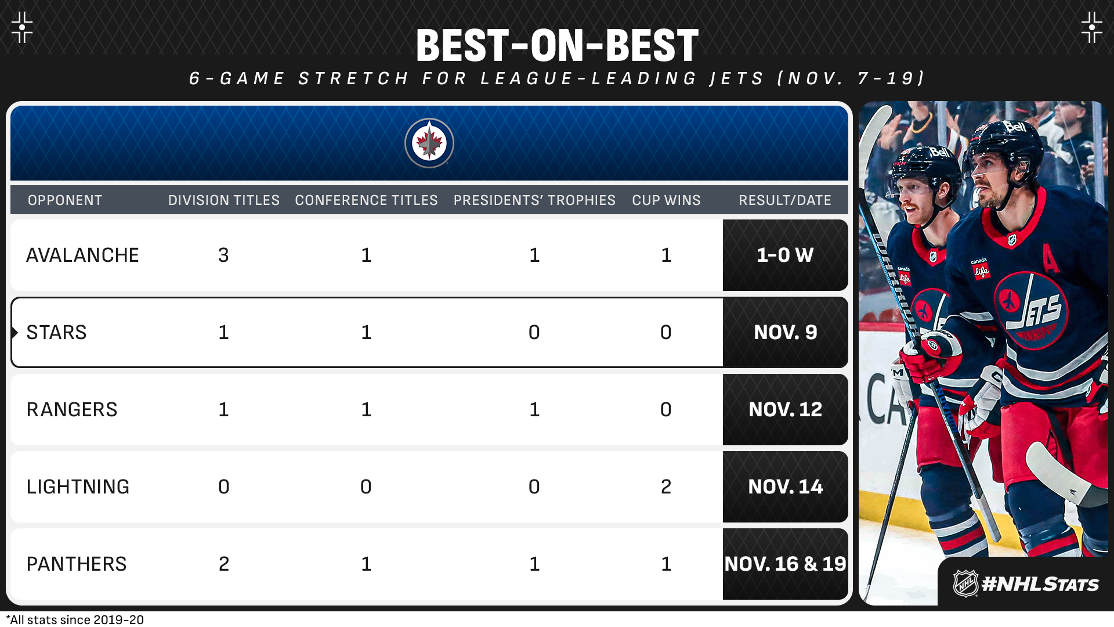Image resolution: width=1114 pixels, height=627 pixels.
Task: Click the Nov. 16 & 19 date box
Action: (785, 564)
